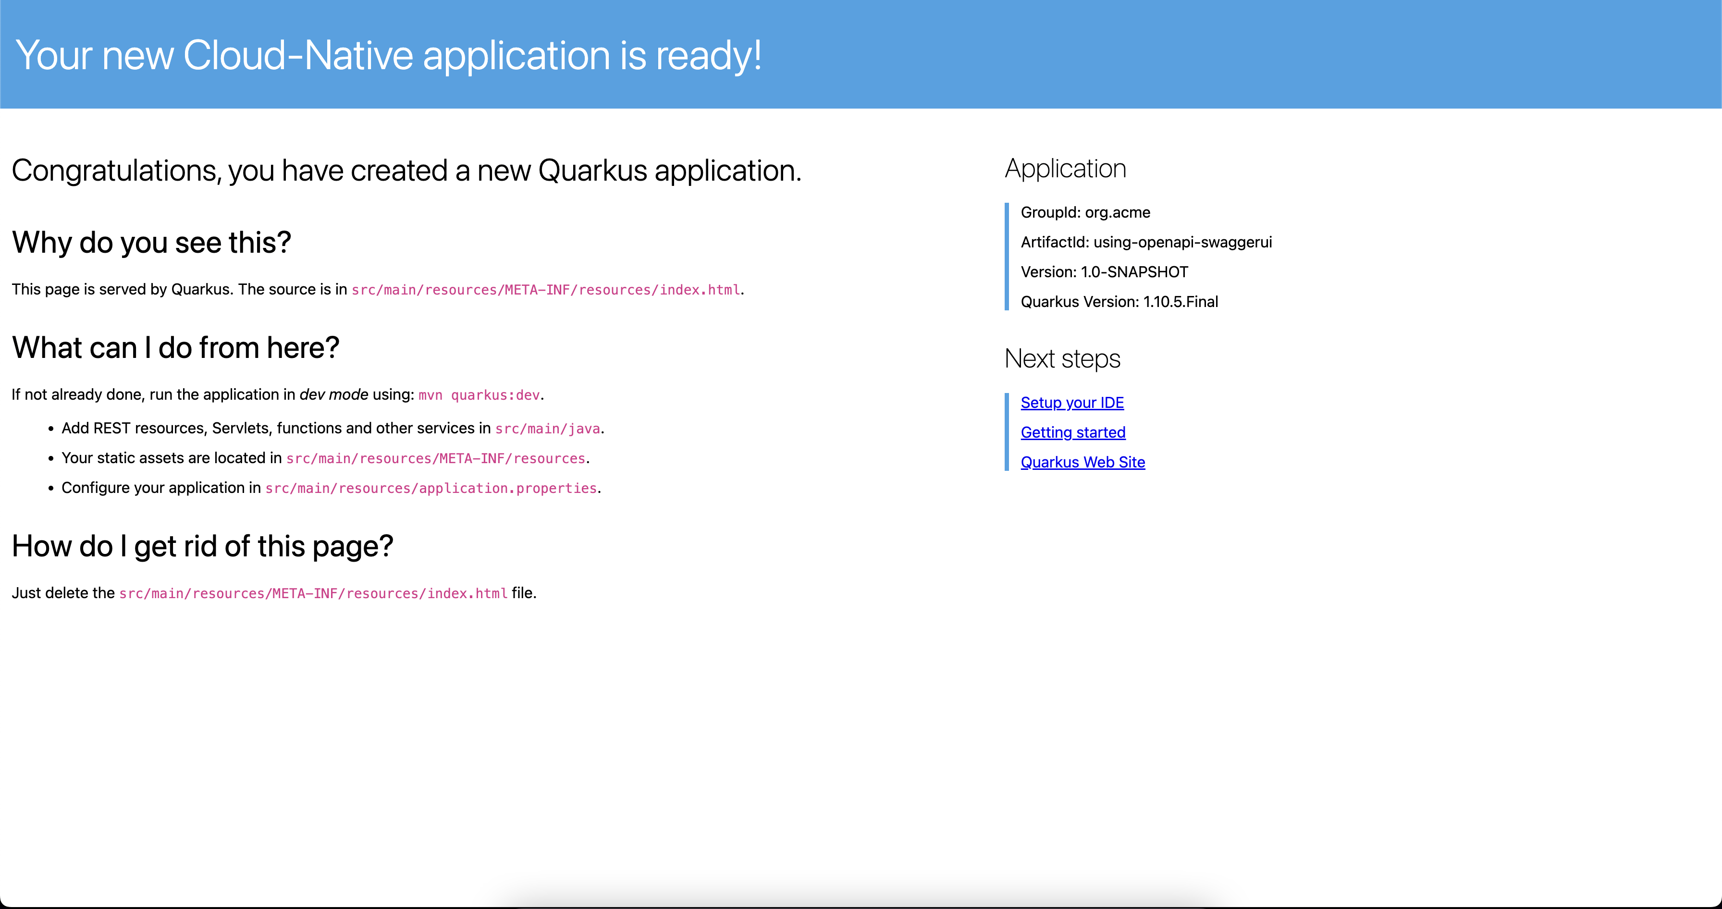Select the index.html source path text
1722x909 pixels.
[x=546, y=290]
